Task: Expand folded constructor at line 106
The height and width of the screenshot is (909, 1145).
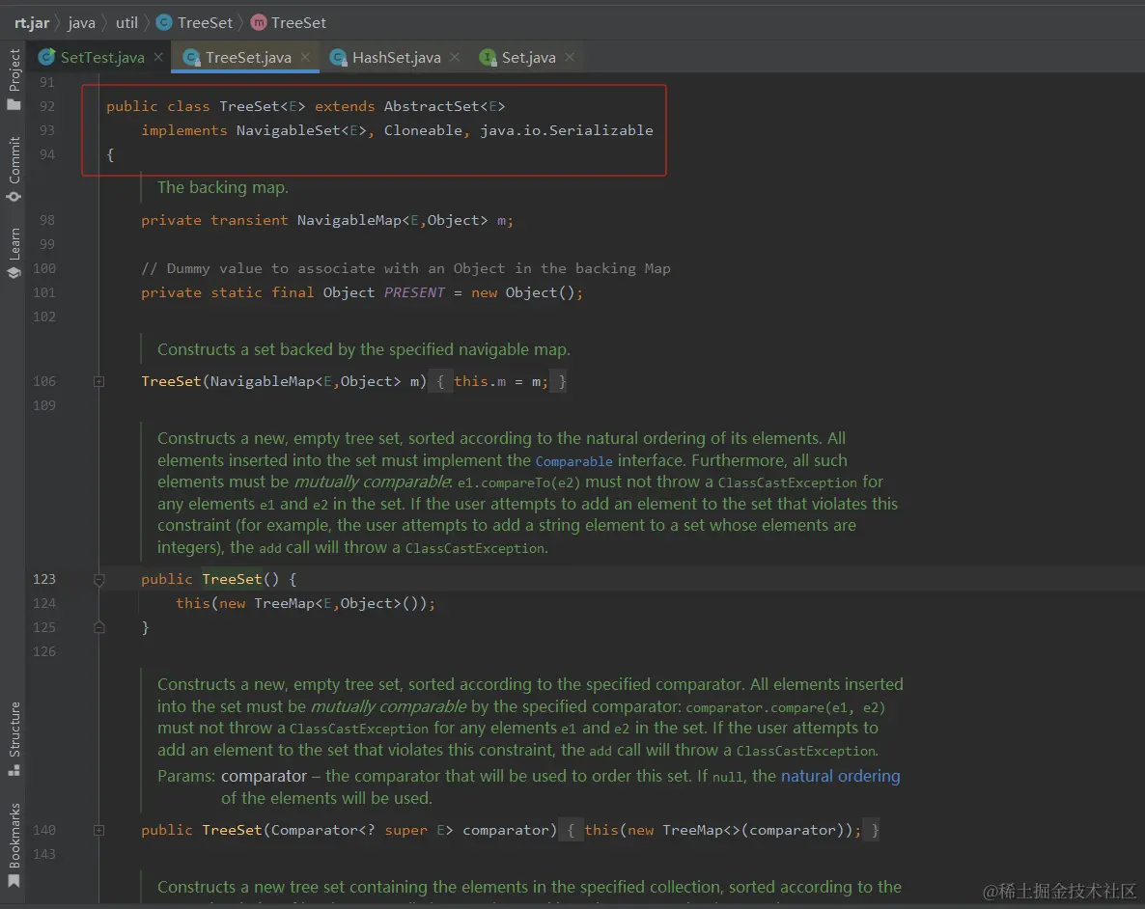Action: [x=98, y=381]
